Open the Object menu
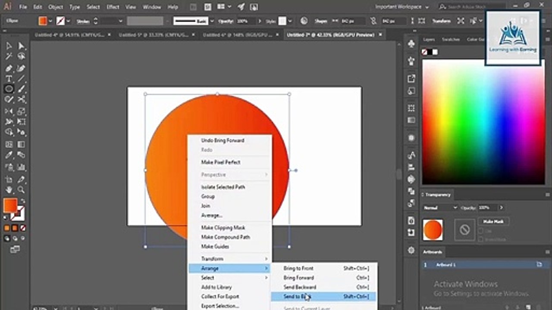 pyautogui.click(x=55, y=7)
